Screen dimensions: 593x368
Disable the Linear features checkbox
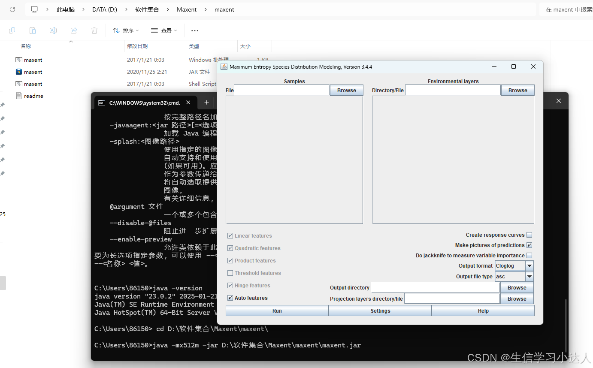coord(230,235)
